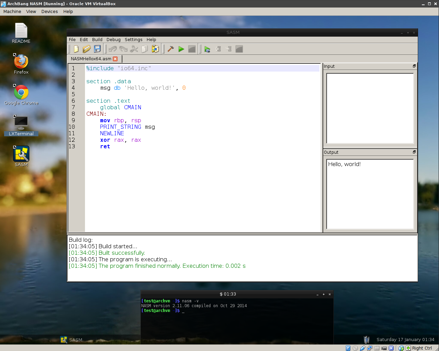Viewport: 439px width, 351px height.
Task: Click 'ret' on line 13
Action: [x=105, y=146]
